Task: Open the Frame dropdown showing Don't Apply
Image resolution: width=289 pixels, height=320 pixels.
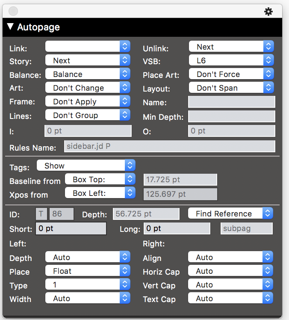Action: pyautogui.click(x=88, y=101)
